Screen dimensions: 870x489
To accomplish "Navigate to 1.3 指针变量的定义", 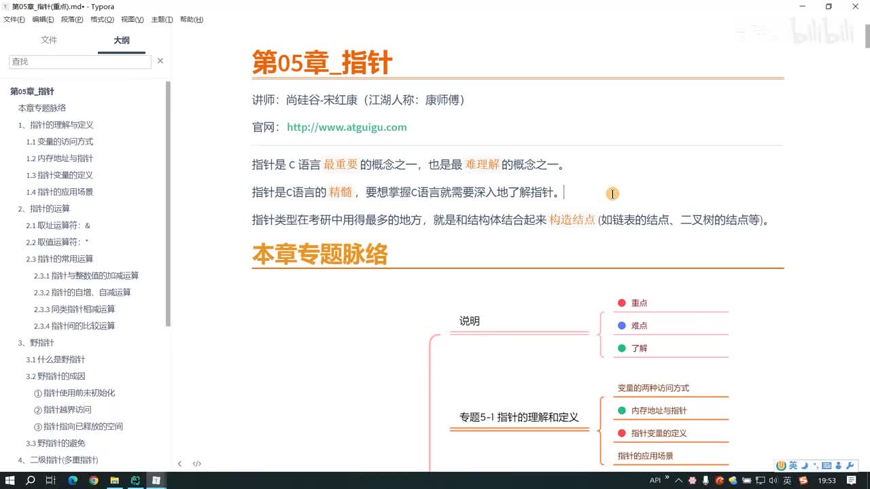I will pyautogui.click(x=60, y=175).
